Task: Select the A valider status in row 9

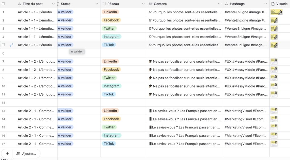Action: pos(65,78)
